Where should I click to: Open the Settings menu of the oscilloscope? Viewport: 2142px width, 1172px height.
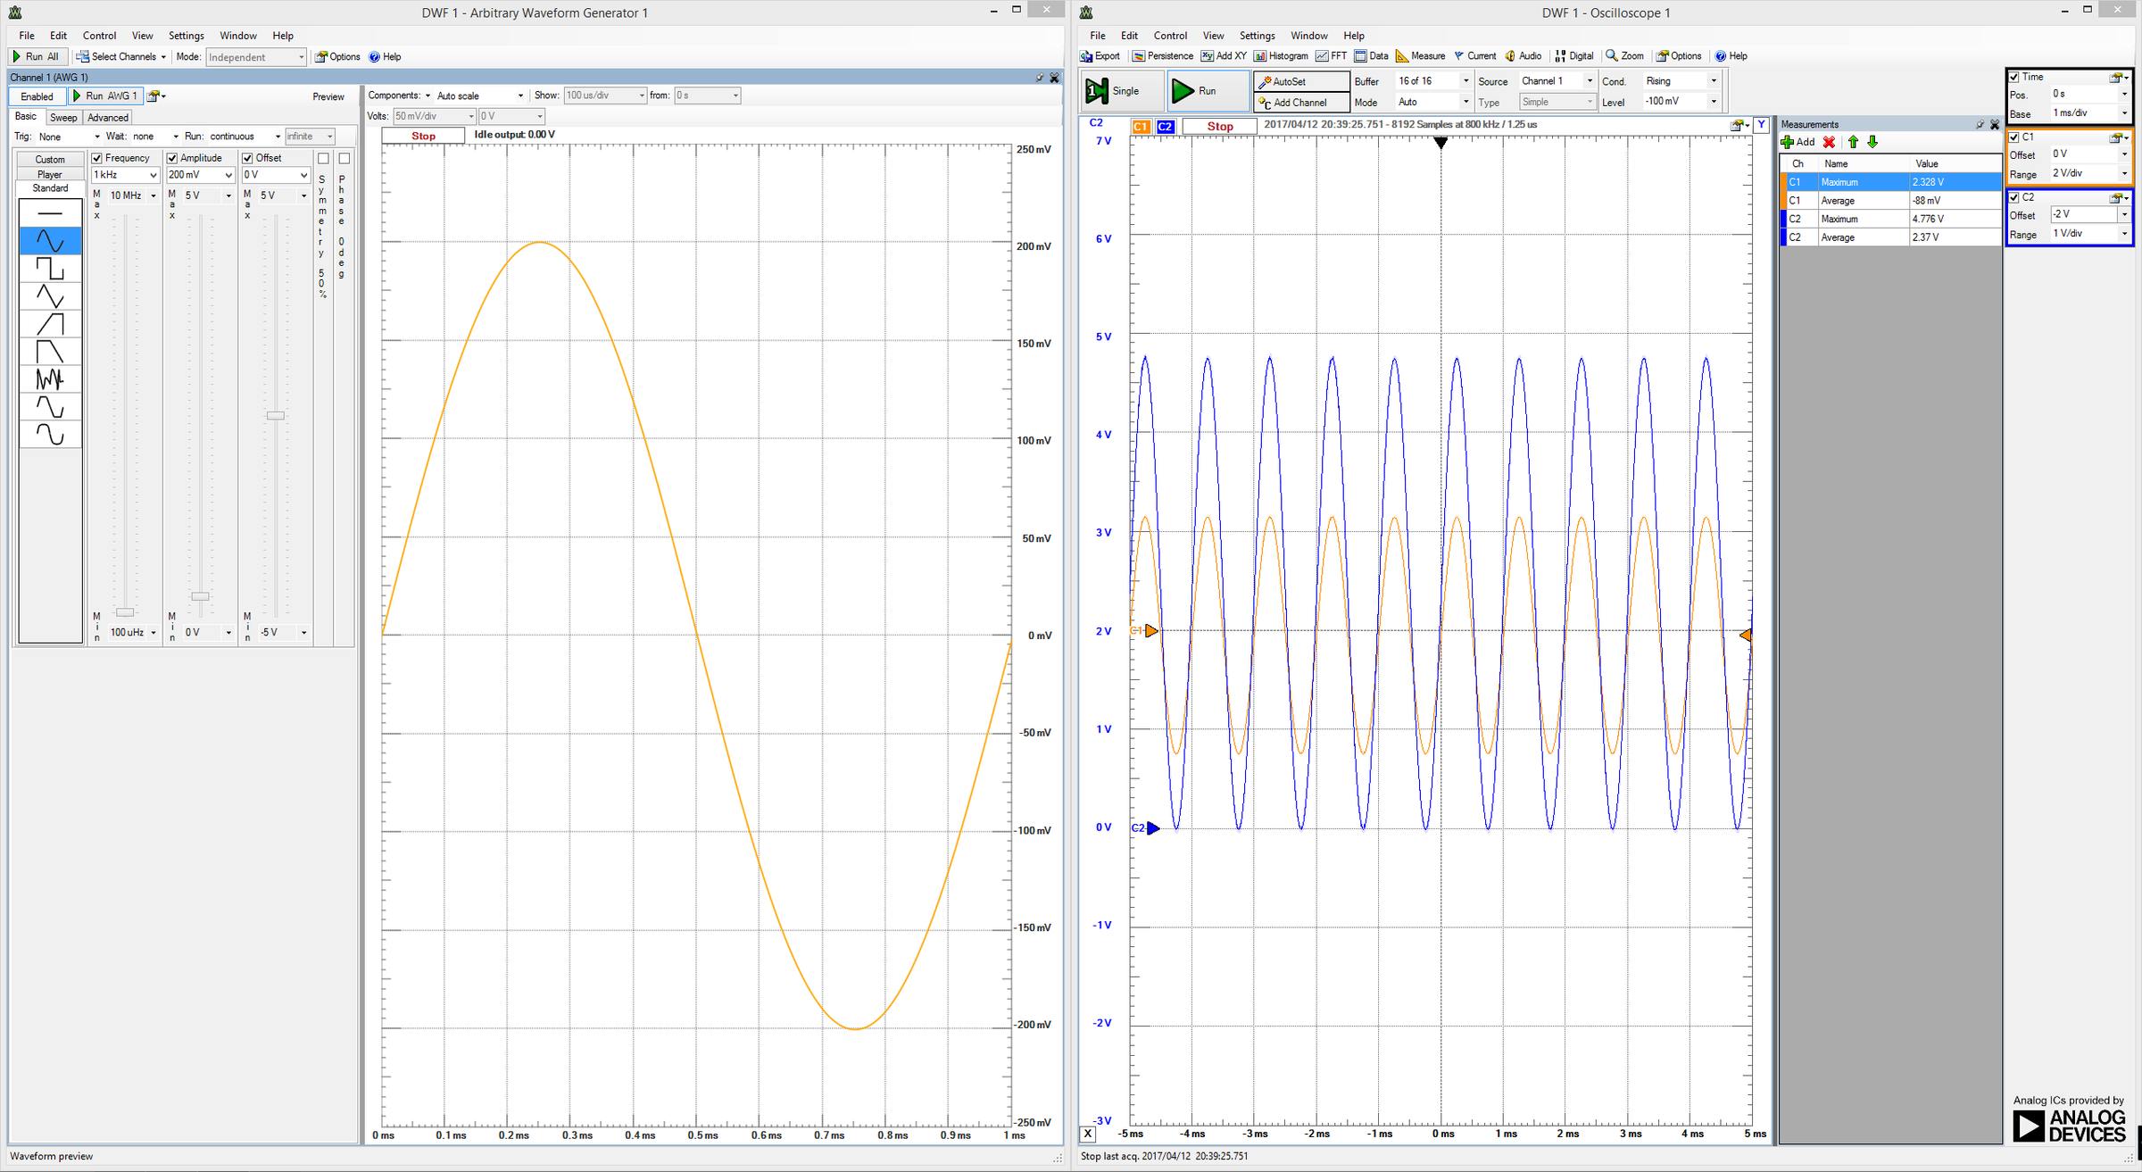(x=1257, y=36)
